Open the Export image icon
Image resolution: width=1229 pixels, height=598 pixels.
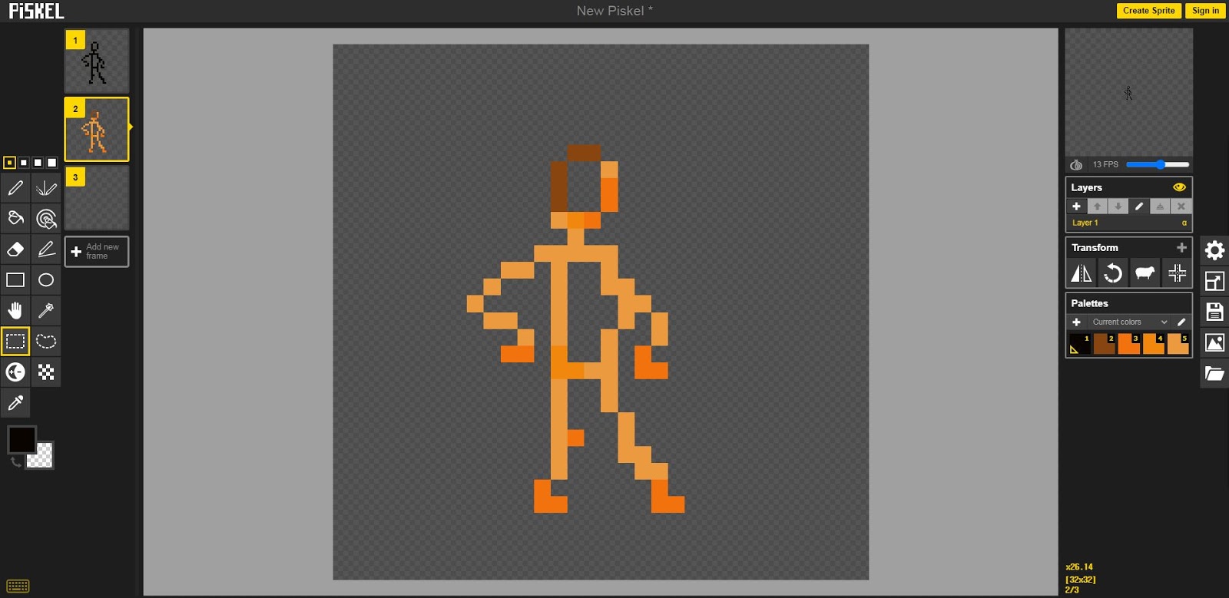(1214, 342)
